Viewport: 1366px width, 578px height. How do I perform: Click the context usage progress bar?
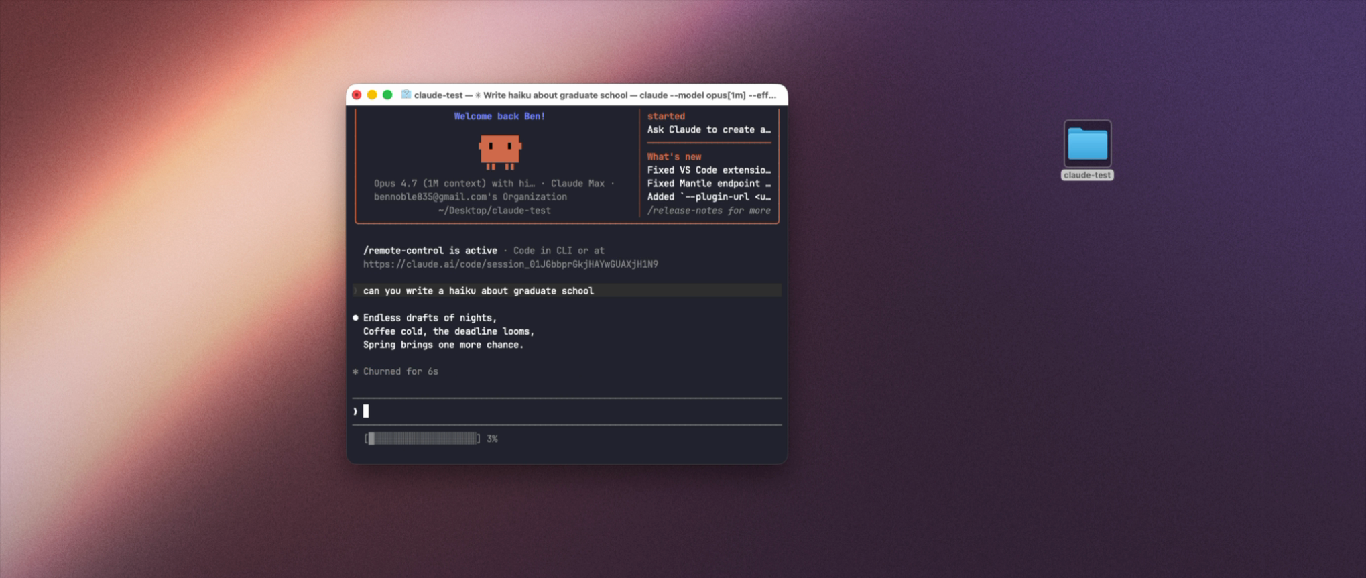pos(422,439)
